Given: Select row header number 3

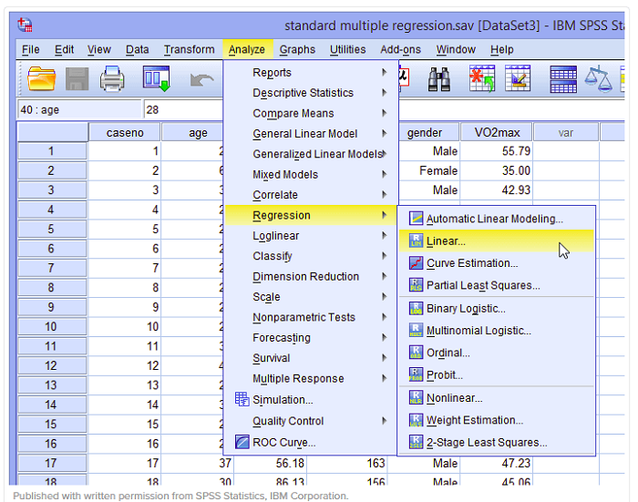Looking at the screenshot, I should 52,190.
